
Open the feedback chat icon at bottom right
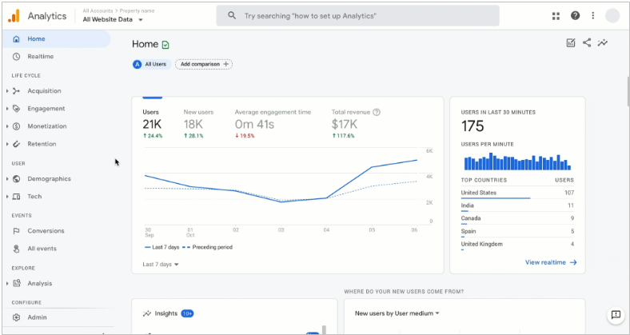(x=616, y=314)
